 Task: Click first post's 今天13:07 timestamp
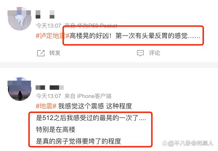click(48, 26)
